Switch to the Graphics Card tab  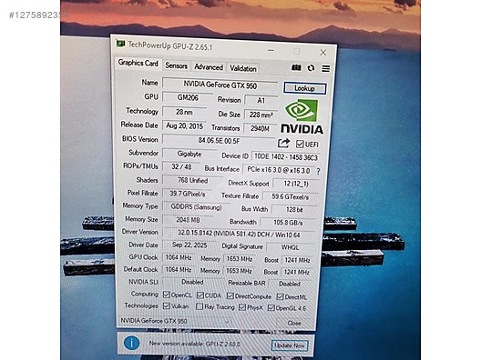138,63
